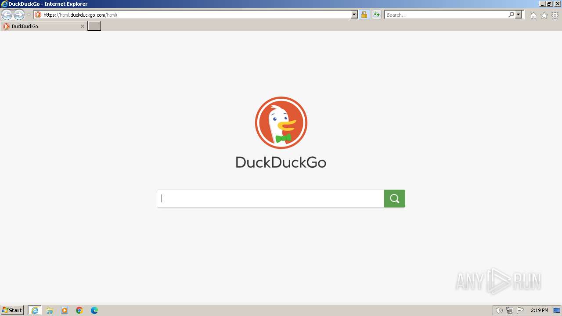Image resolution: width=562 pixels, height=316 pixels.
Task: Click the DuckDuckGo favicon in address bar
Action: 38,15
